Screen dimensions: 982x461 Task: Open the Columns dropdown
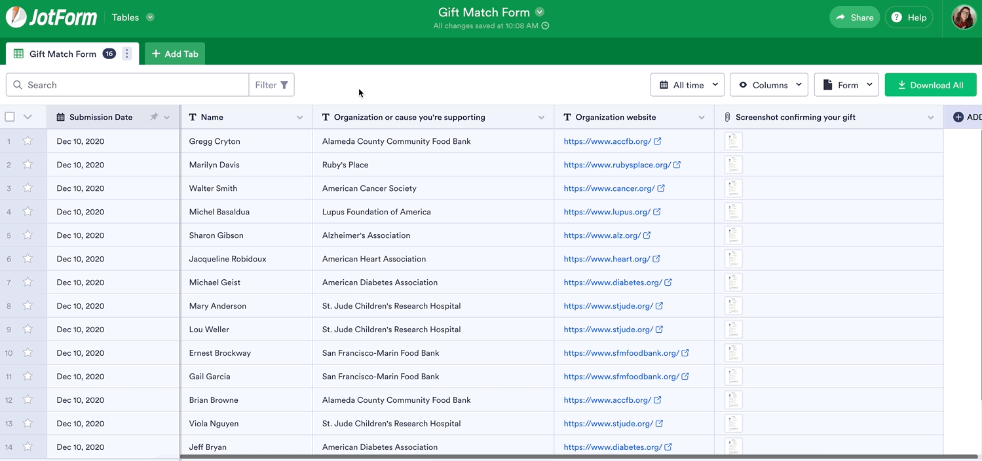768,85
